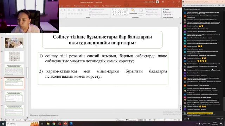225x126 pixels.
Task: Move the zoom slider handle
Action: point(165,120)
